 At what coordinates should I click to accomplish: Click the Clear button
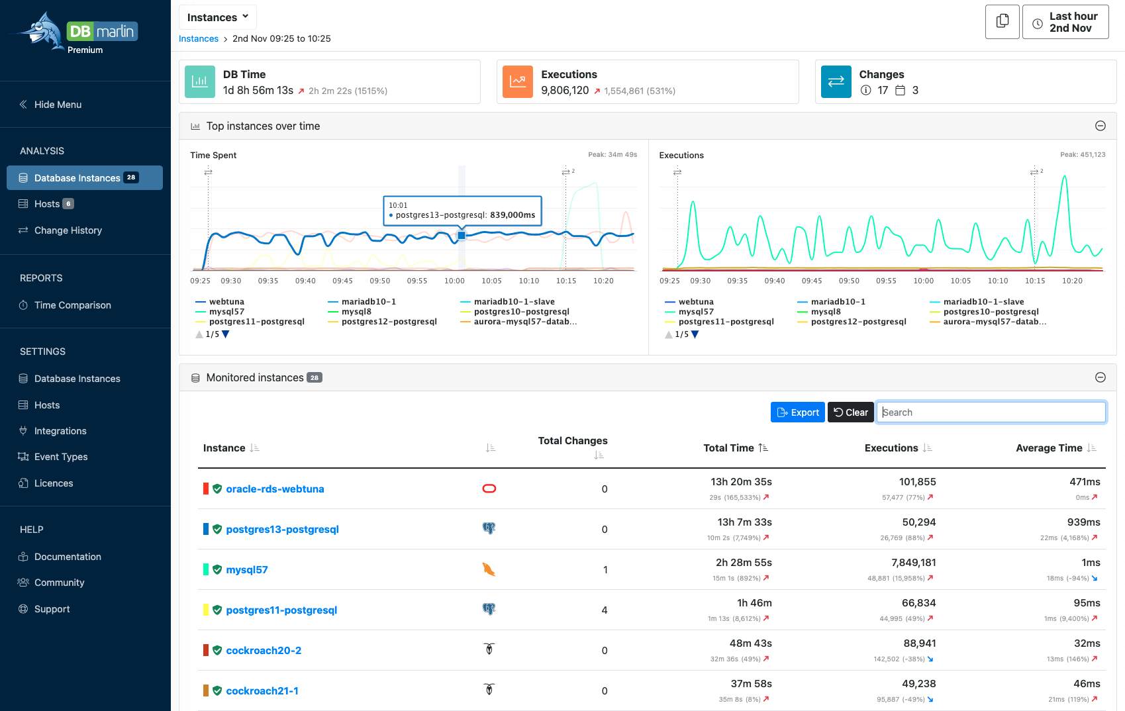point(851,412)
